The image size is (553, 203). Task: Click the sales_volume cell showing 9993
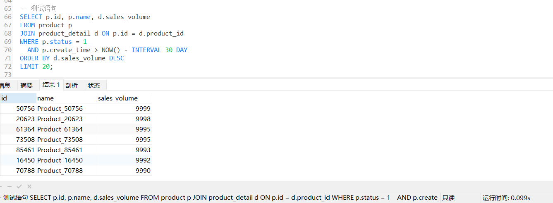click(x=124, y=150)
